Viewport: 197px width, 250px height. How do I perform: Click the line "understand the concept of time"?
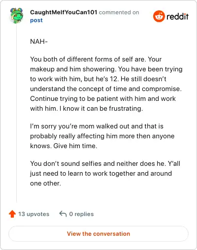[x=106, y=89]
